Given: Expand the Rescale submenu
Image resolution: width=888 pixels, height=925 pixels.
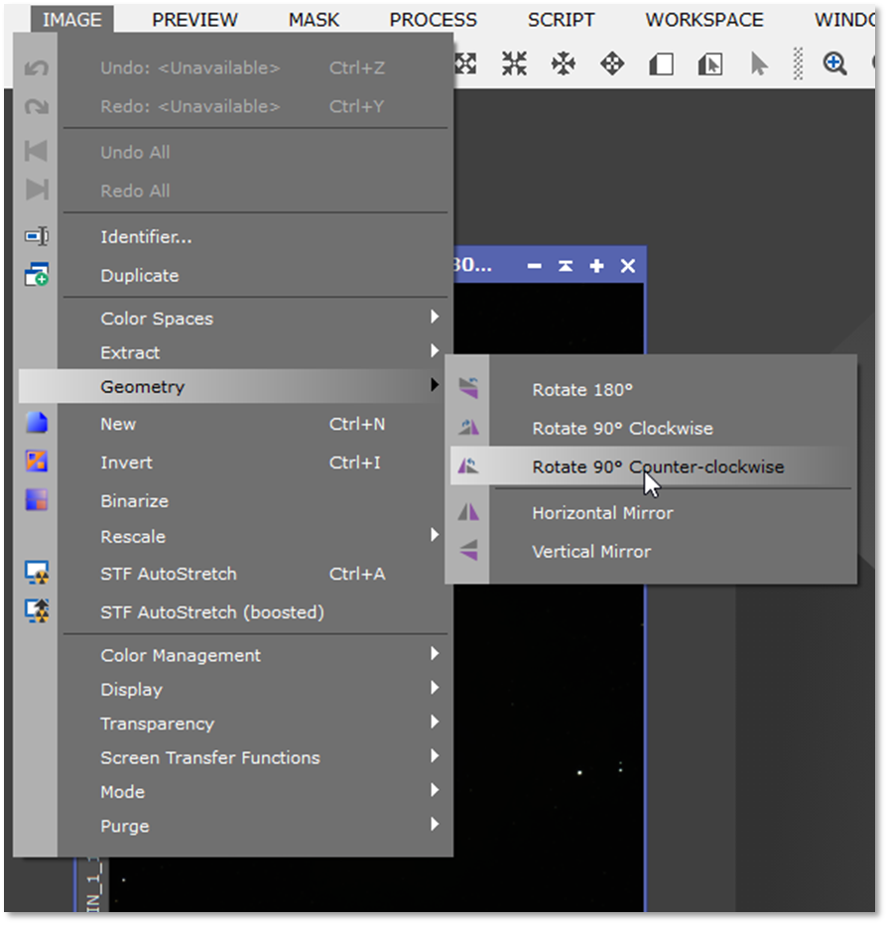Looking at the screenshot, I should point(133,536).
